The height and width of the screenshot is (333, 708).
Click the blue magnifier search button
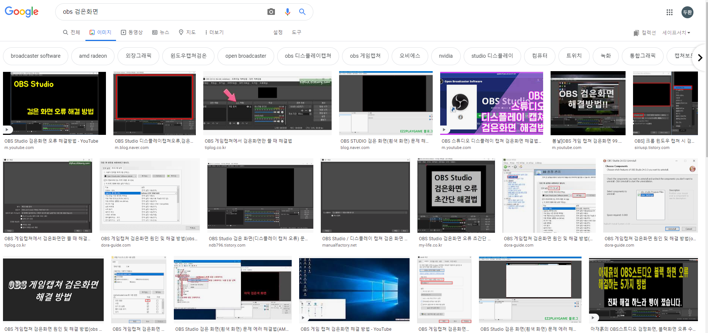(303, 12)
